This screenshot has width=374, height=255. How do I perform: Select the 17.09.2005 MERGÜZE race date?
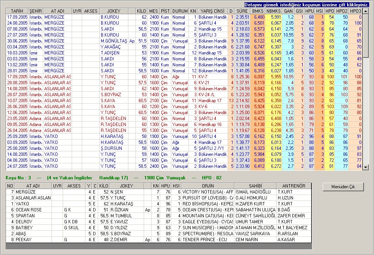17,17
